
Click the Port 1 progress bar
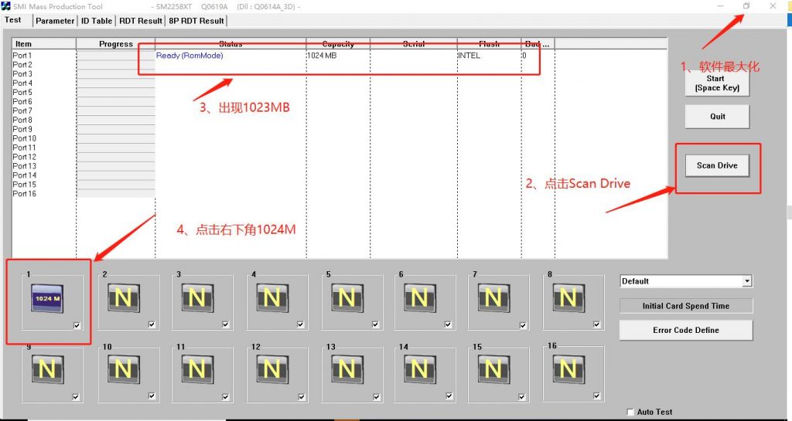pyautogui.click(x=115, y=56)
